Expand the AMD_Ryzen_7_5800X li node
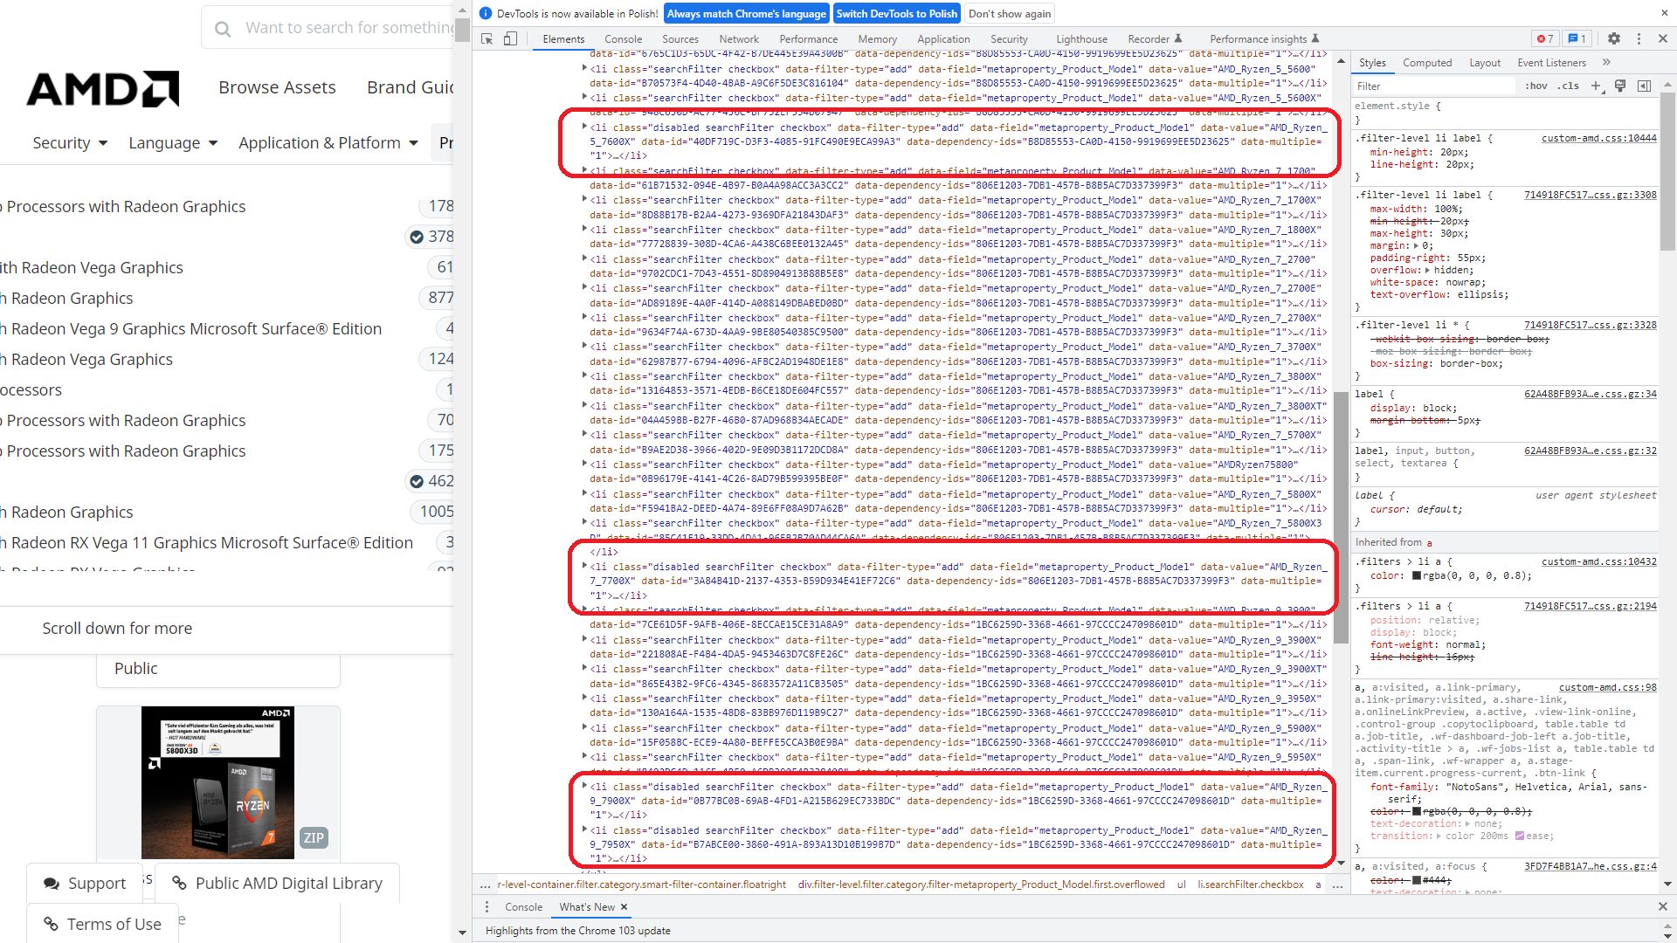Viewport: 1677px width, 943px height. (x=584, y=493)
